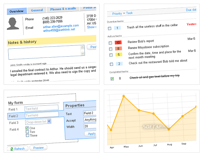Open the Accept Anything dropdown in Properties
Viewport: 203px width, 156px height.
click(x=90, y=120)
